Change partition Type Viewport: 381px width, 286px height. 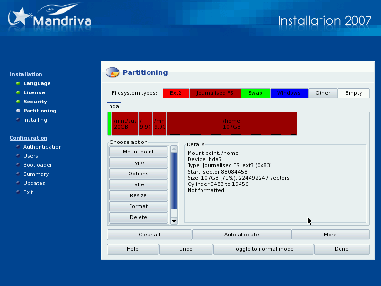coord(139,163)
